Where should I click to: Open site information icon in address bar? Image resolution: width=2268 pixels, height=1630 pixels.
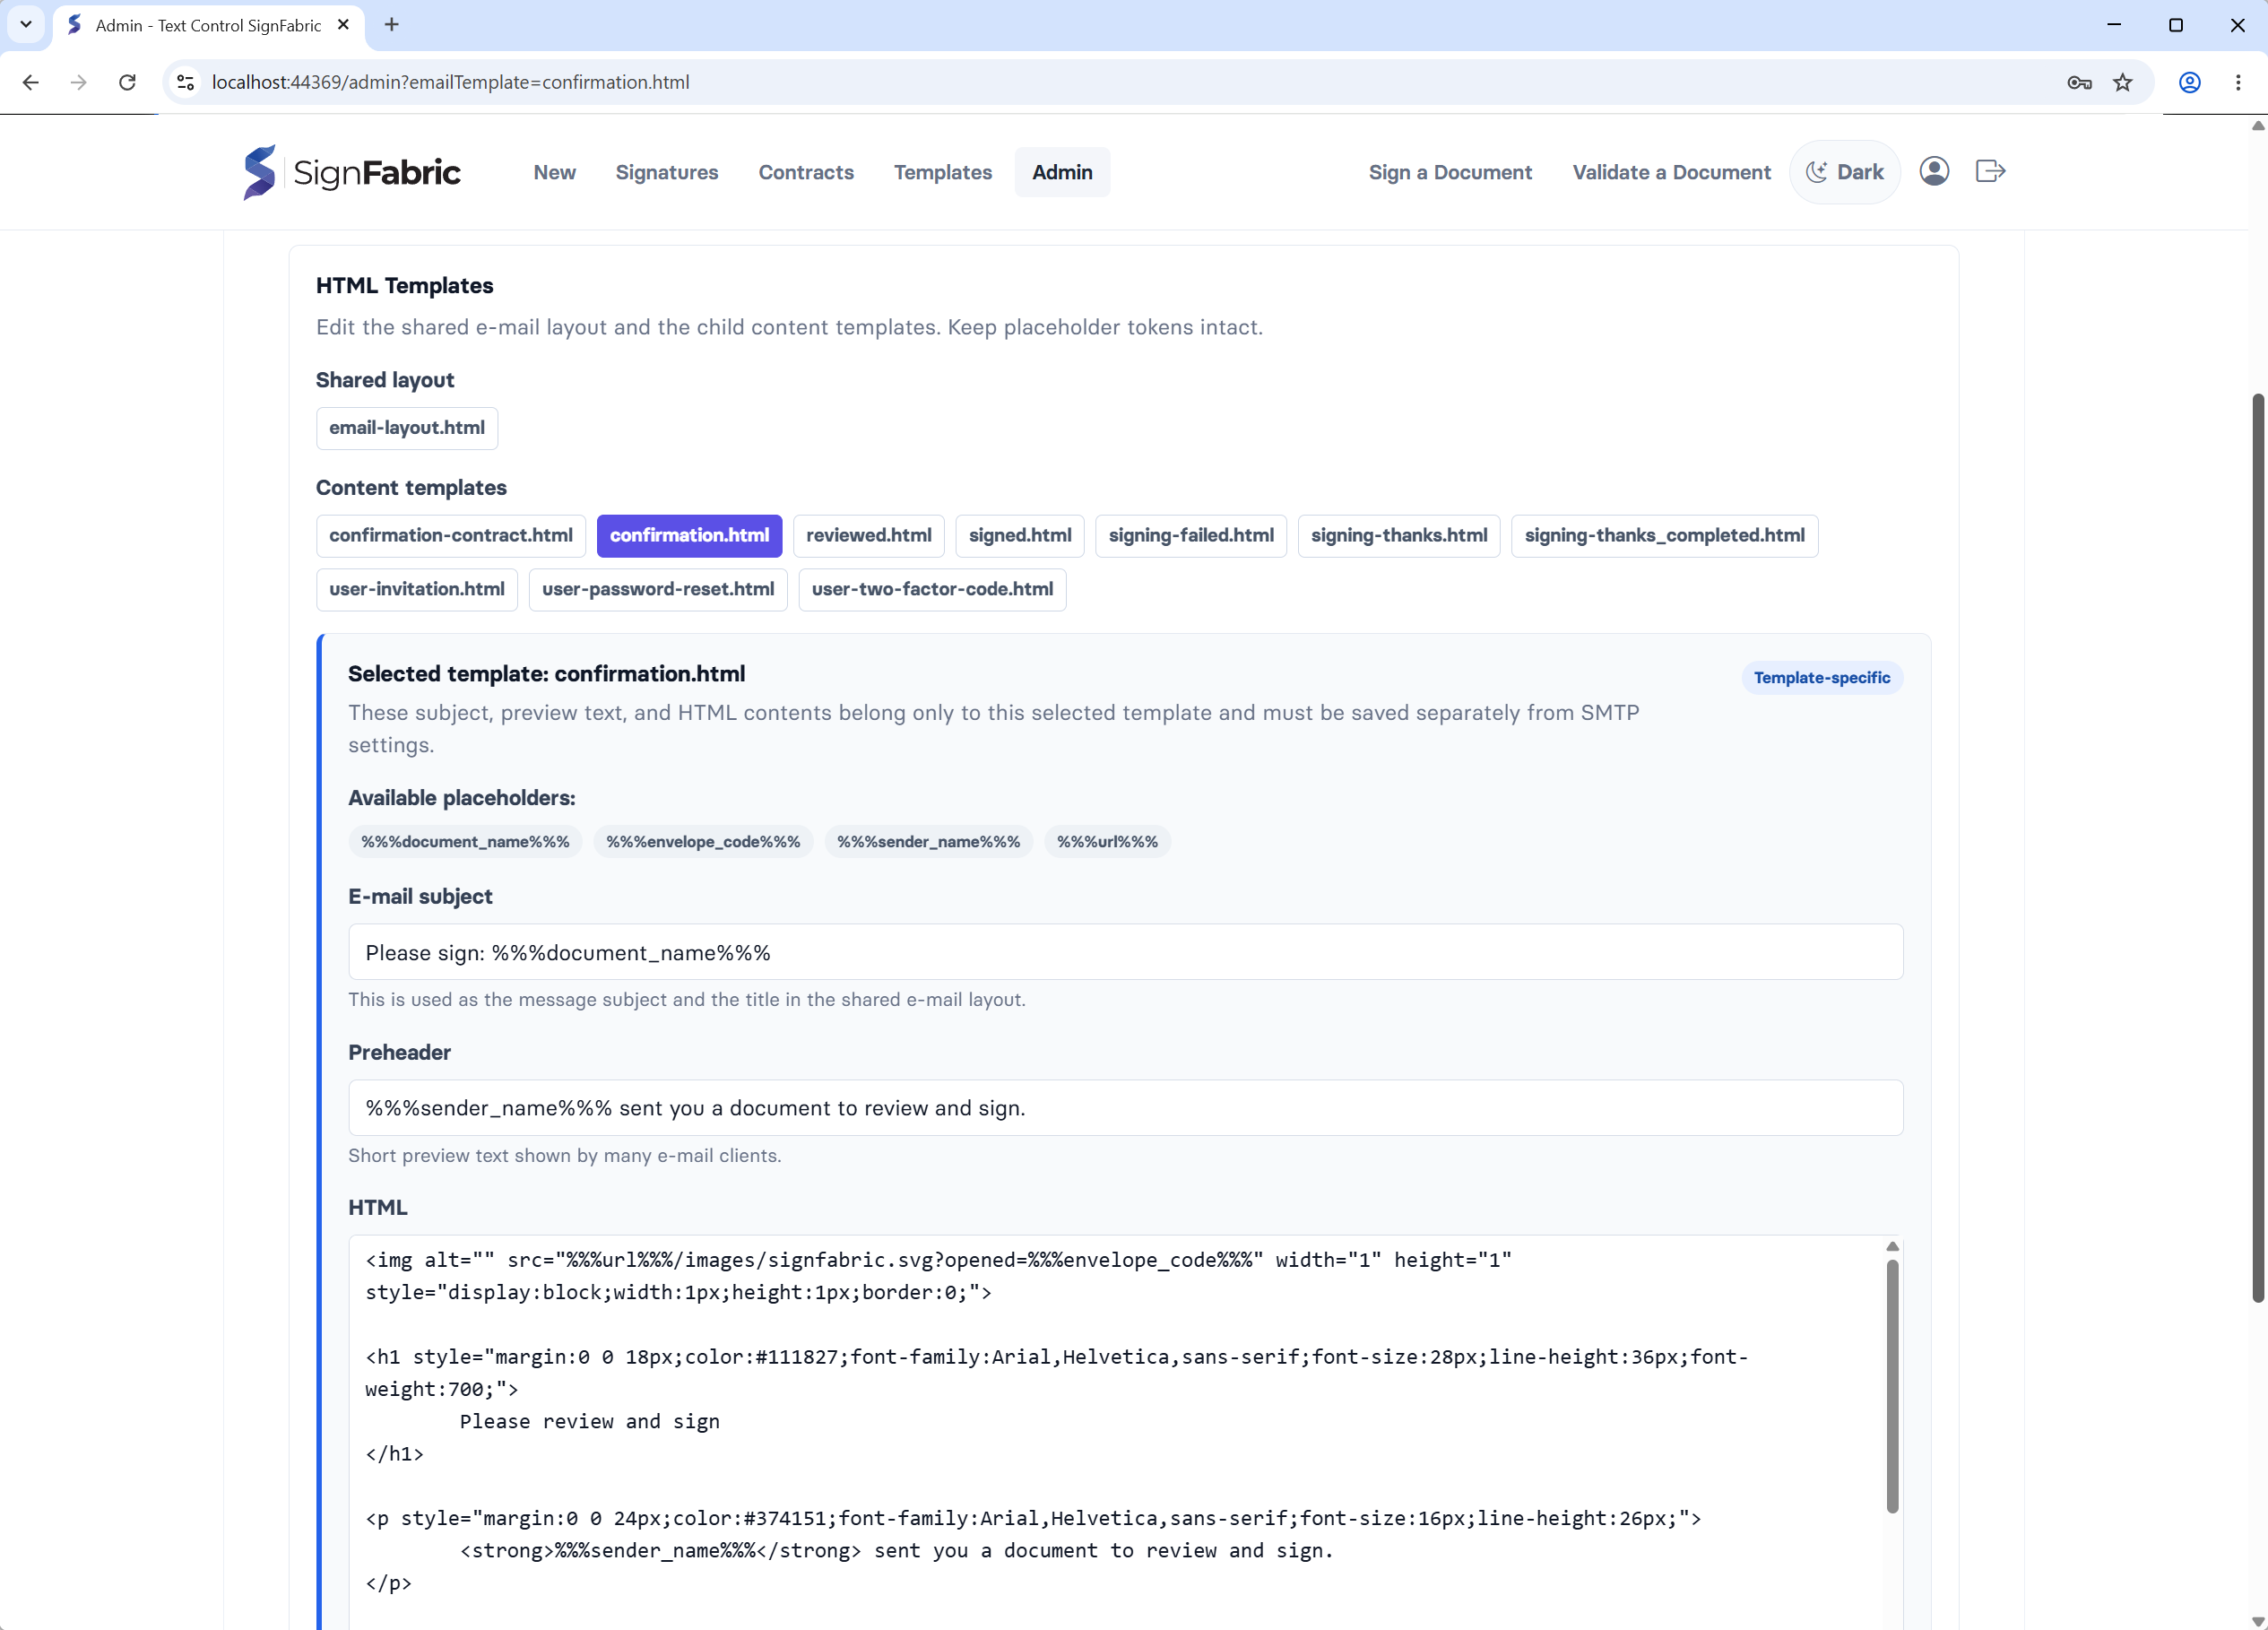(186, 82)
